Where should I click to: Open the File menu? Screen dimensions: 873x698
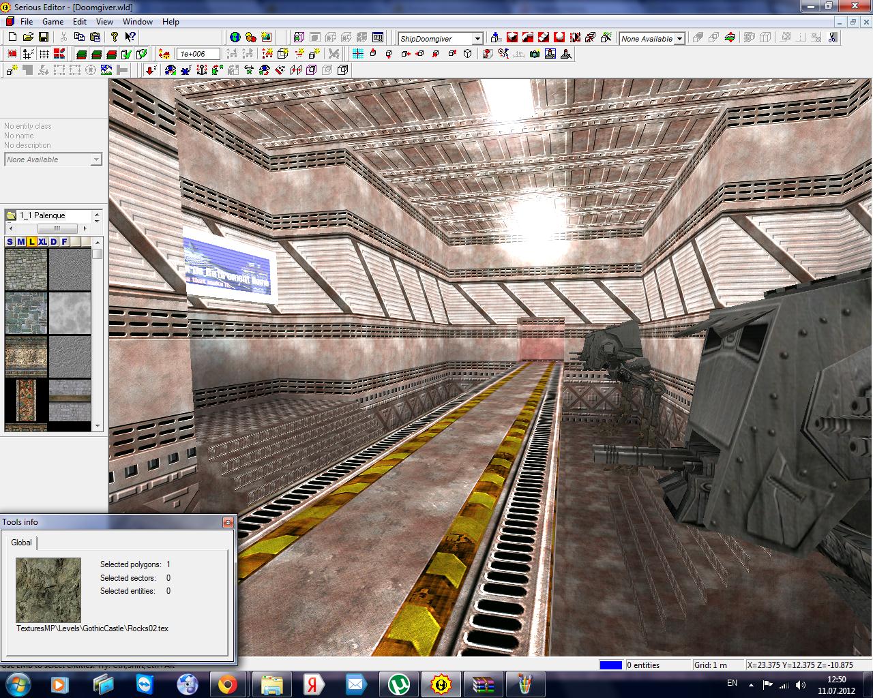[27, 21]
